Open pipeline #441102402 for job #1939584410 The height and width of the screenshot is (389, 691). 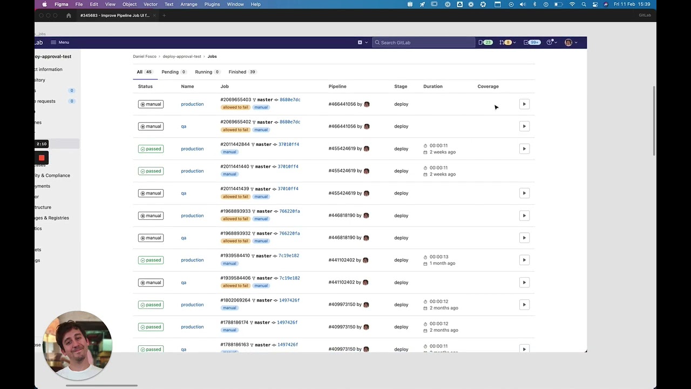pyautogui.click(x=342, y=260)
